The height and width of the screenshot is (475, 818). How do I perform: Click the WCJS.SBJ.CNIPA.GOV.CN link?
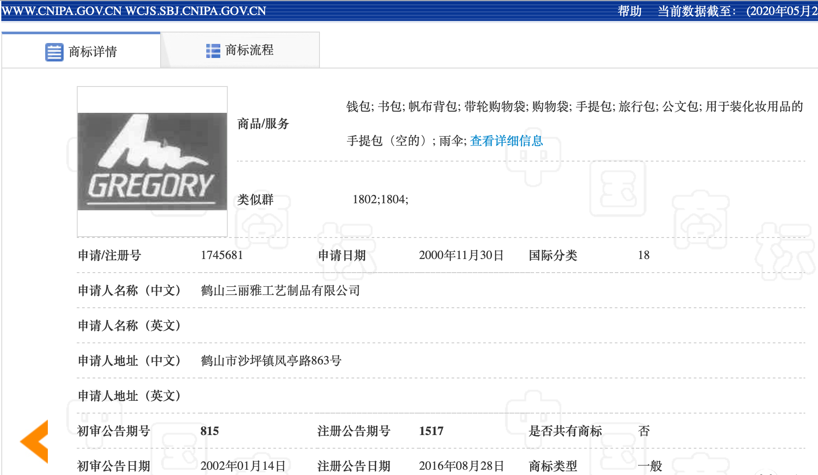coord(196,11)
